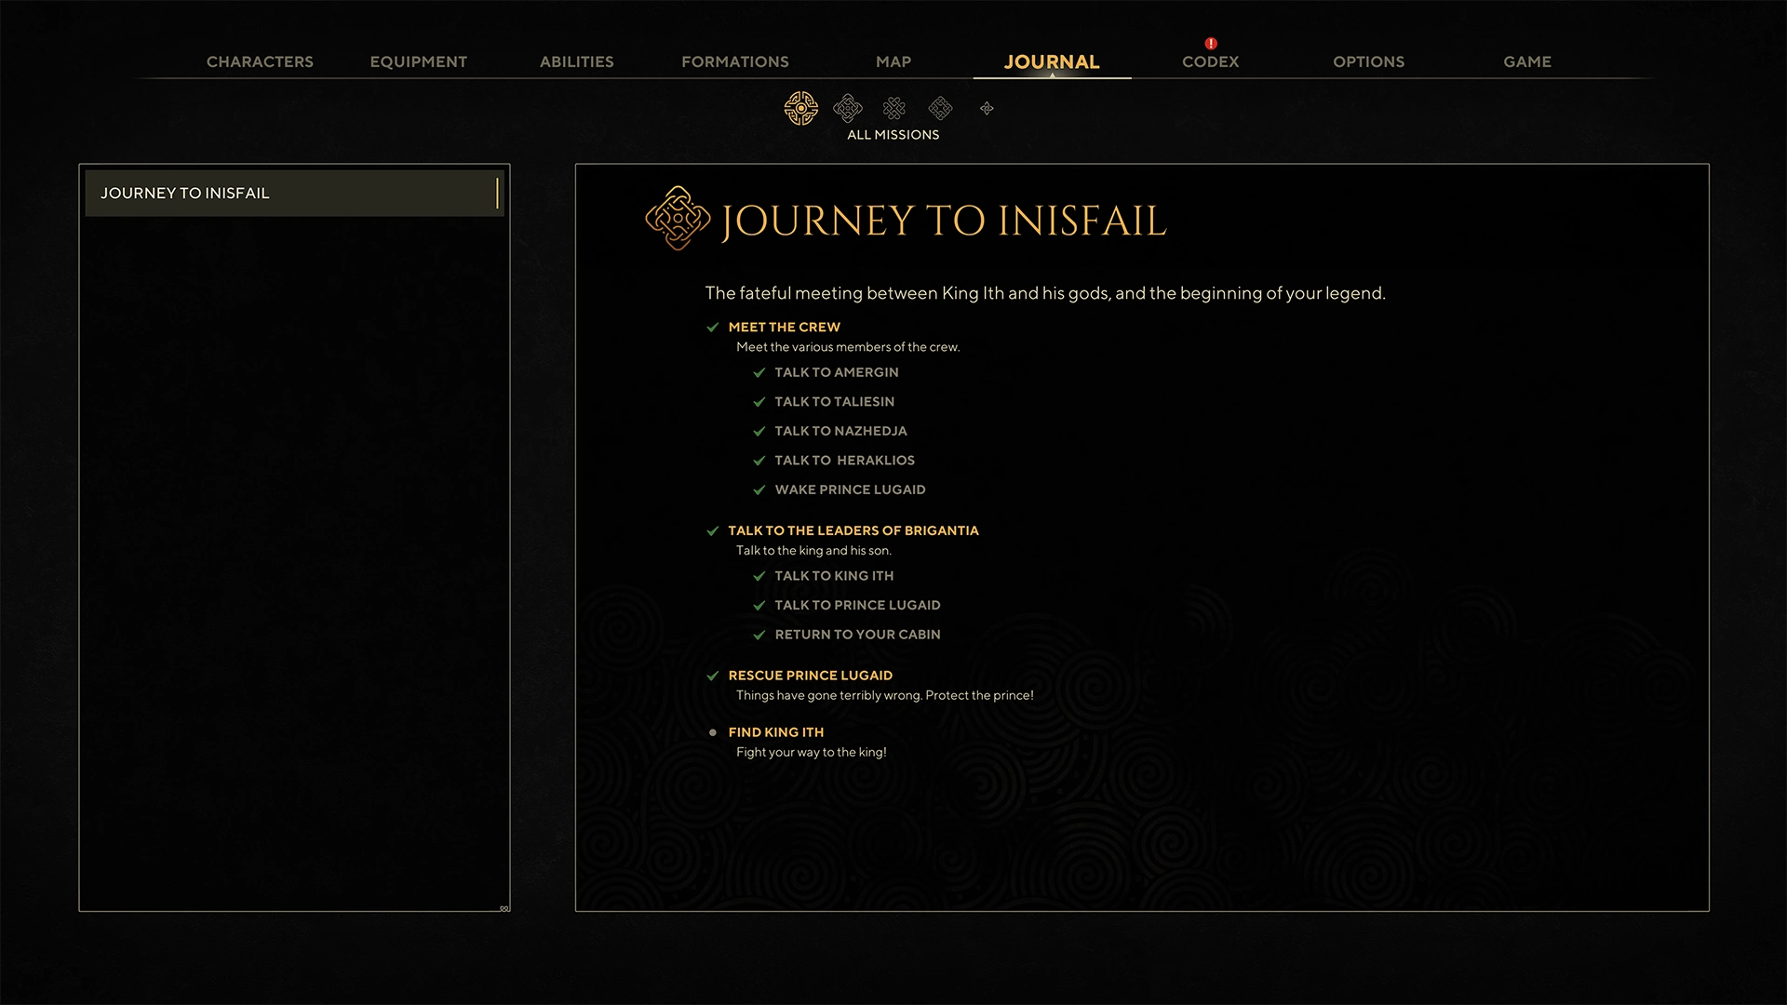
Task: Select the small pinwheel mission filter icon
Action: pyautogui.click(x=986, y=108)
